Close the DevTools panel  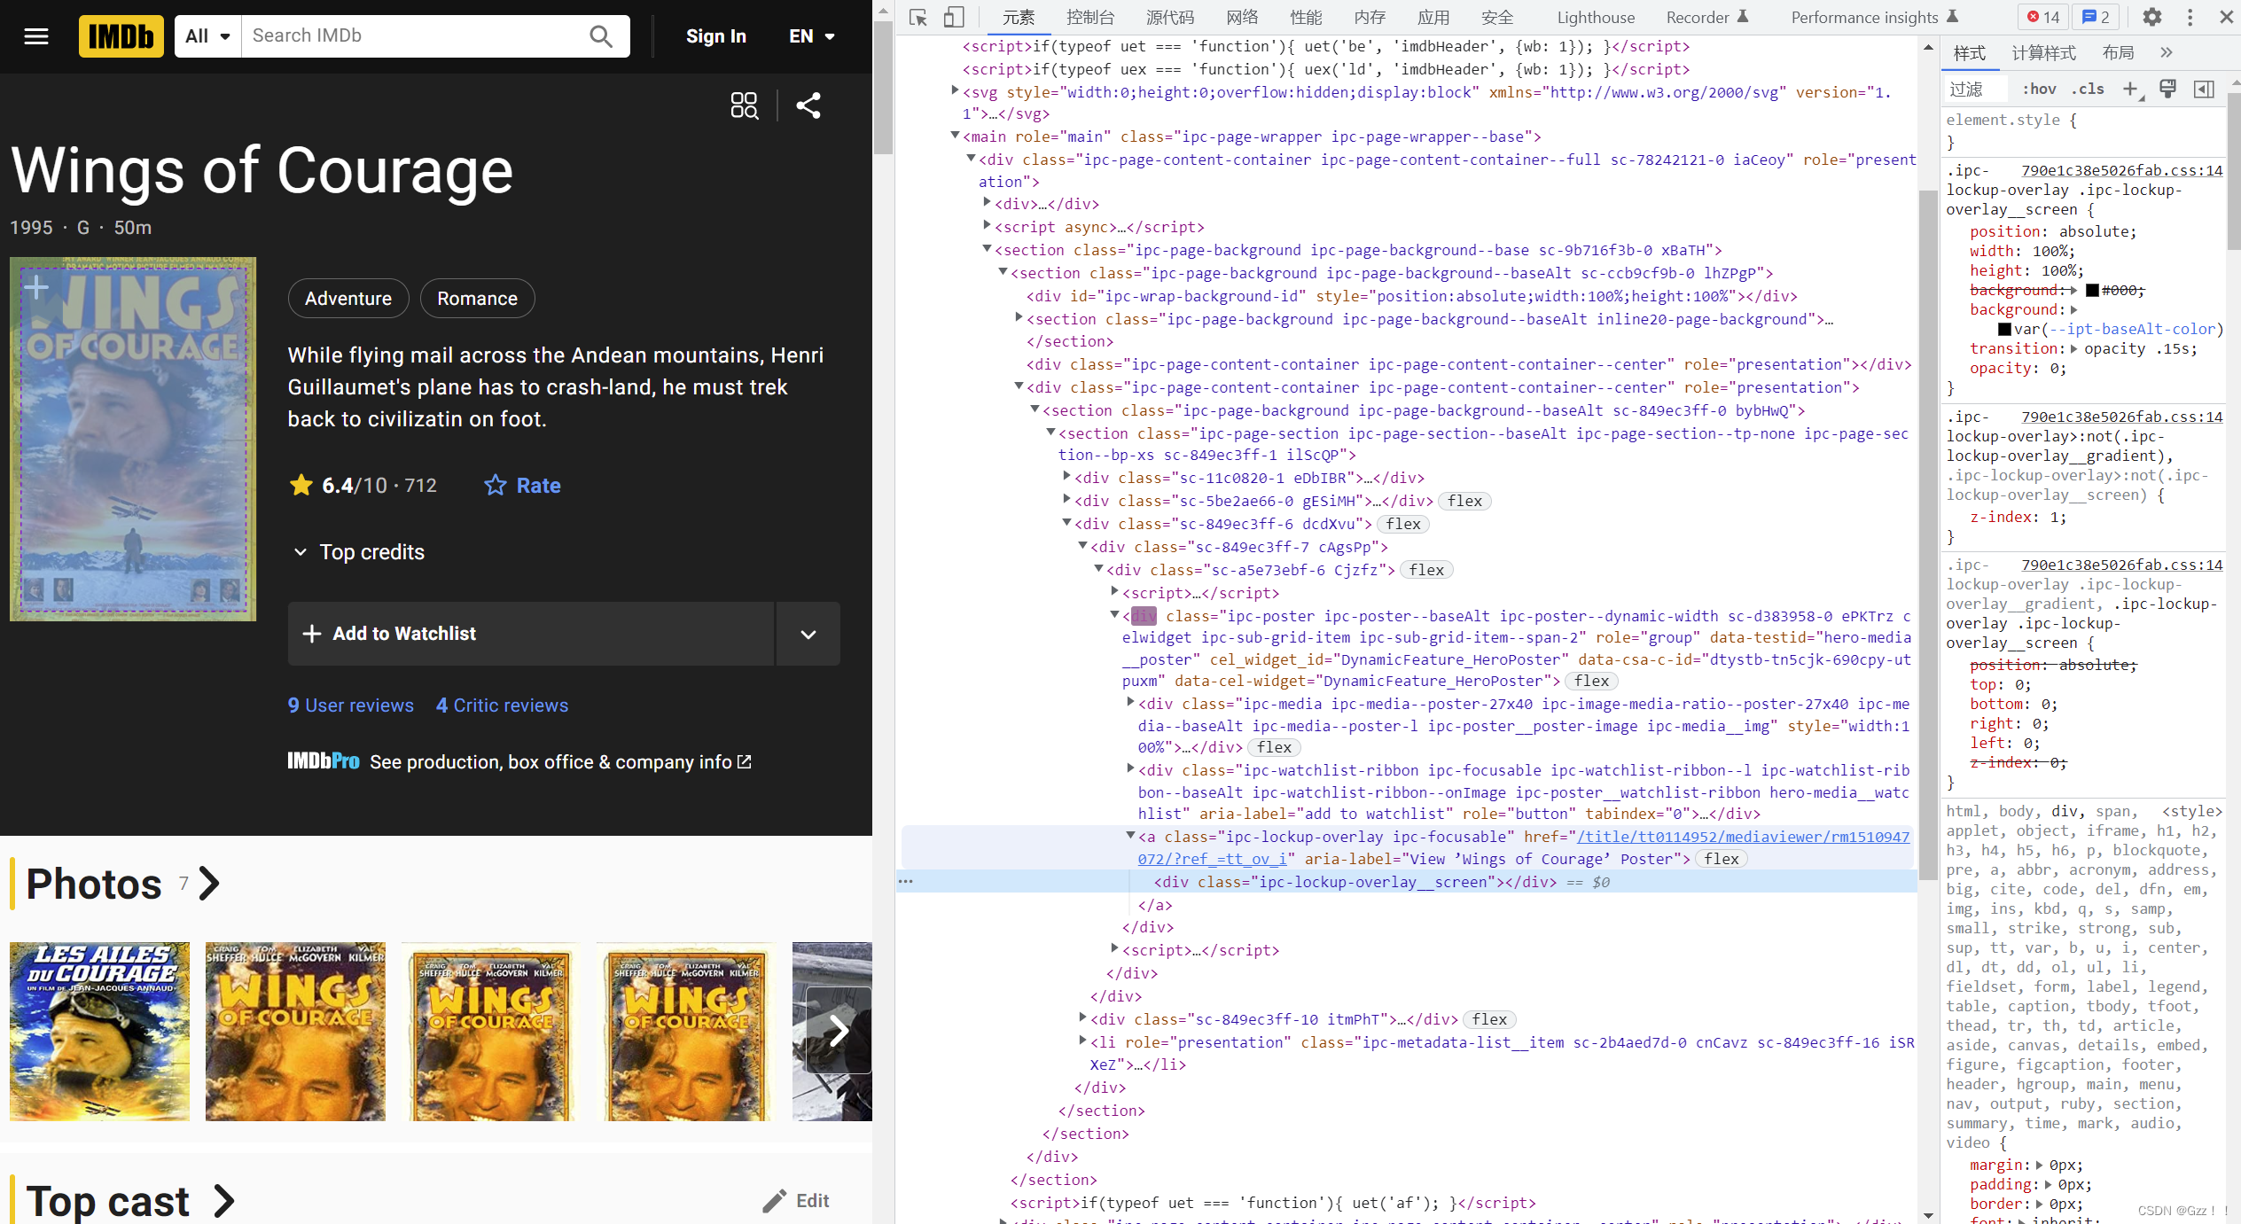point(2226,17)
